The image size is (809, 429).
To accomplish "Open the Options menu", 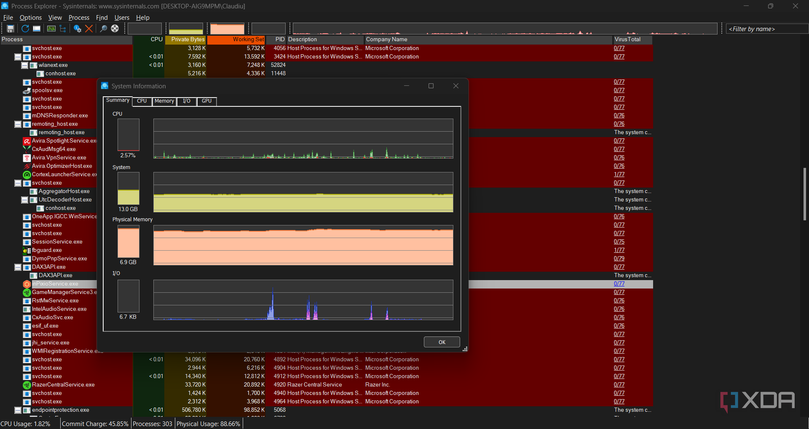I will pyautogui.click(x=31, y=18).
